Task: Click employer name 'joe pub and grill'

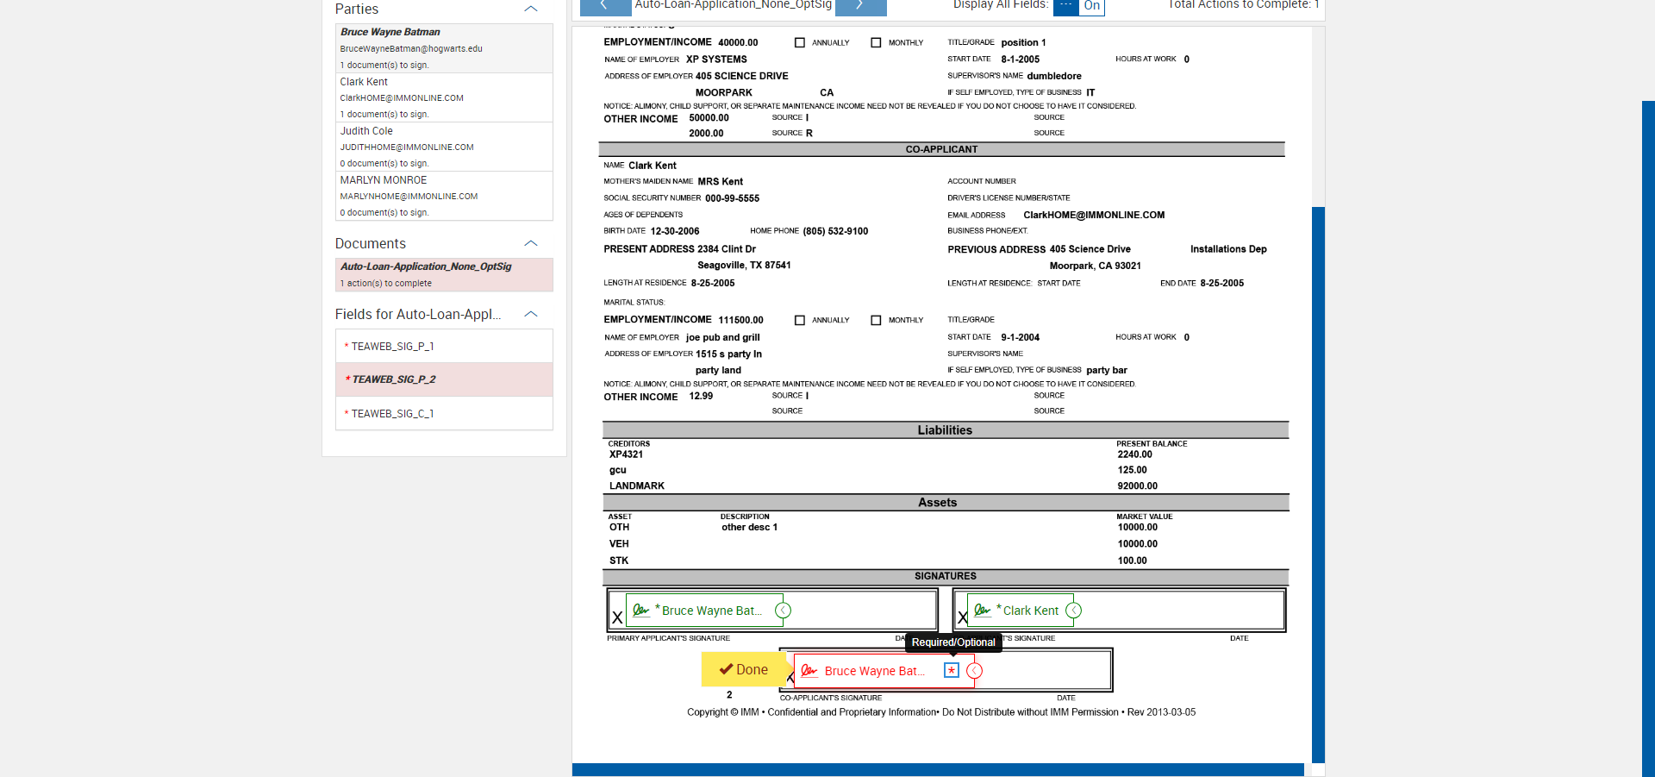Action: point(723,337)
